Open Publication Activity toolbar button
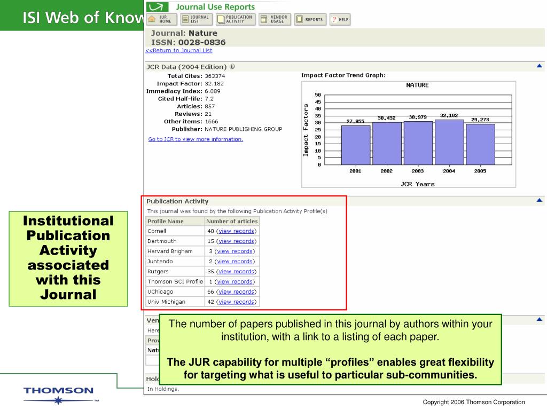The image size is (547, 410). click(x=236, y=19)
